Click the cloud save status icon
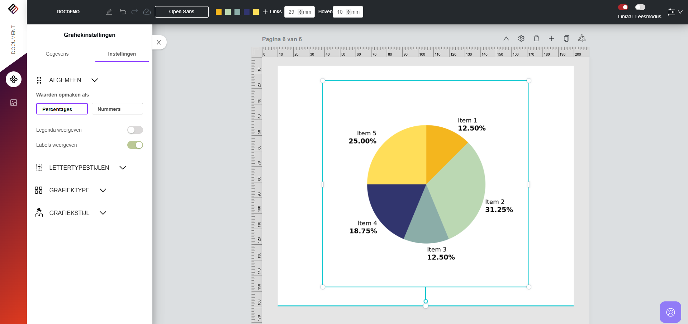Image resolution: width=688 pixels, height=324 pixels. tap(147, 12)
